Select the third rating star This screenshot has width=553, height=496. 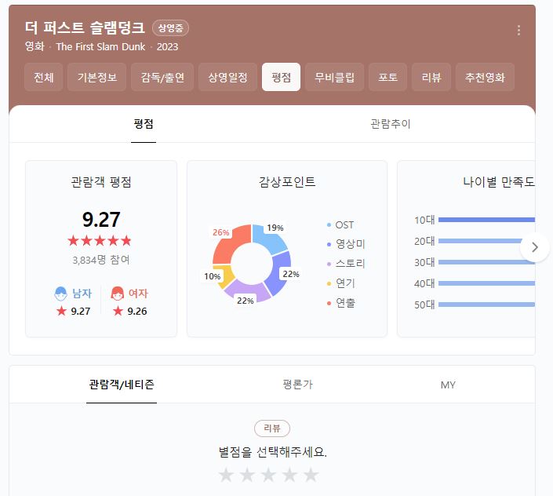tap(268, 475)
